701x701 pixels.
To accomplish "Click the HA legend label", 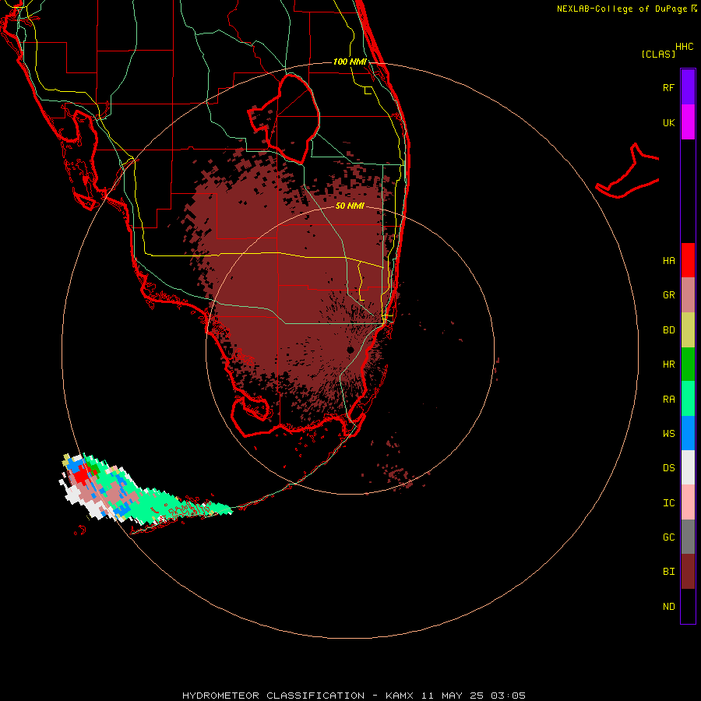I will 668,261.
